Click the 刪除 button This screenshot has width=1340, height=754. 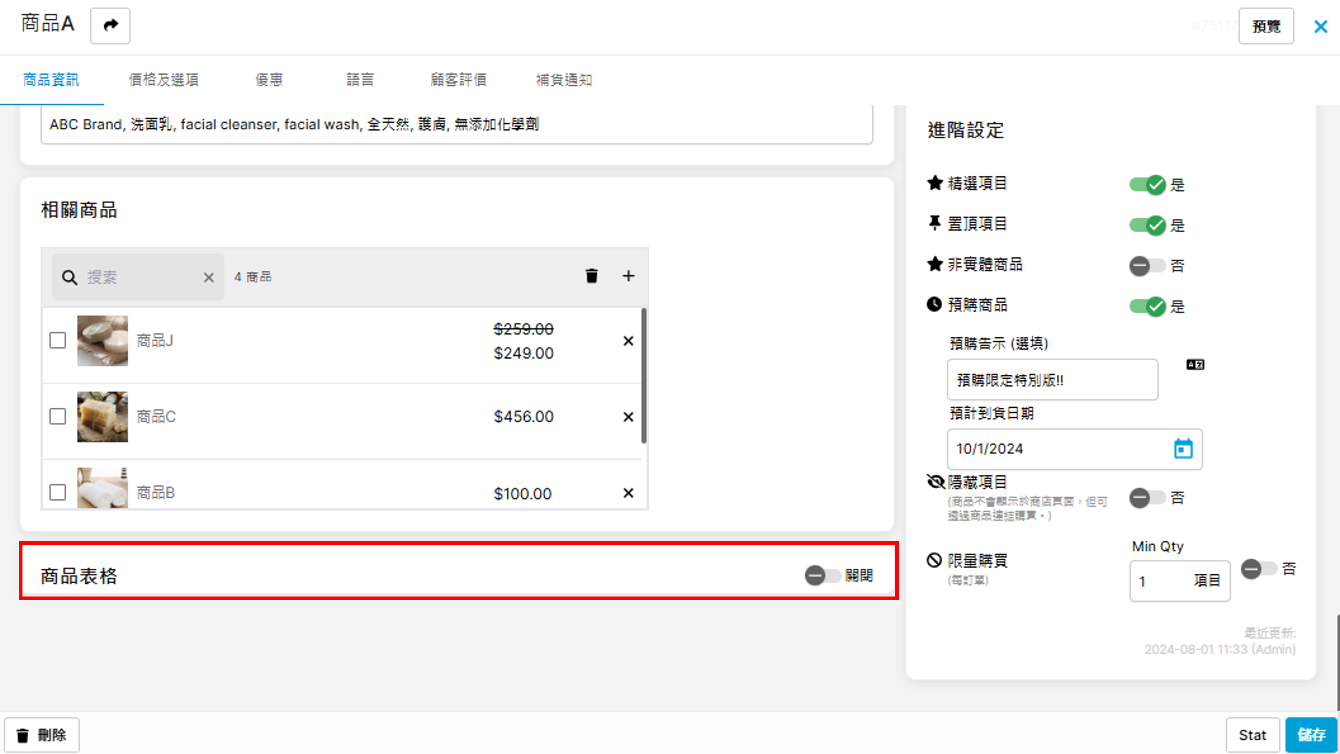click(42, 735)
